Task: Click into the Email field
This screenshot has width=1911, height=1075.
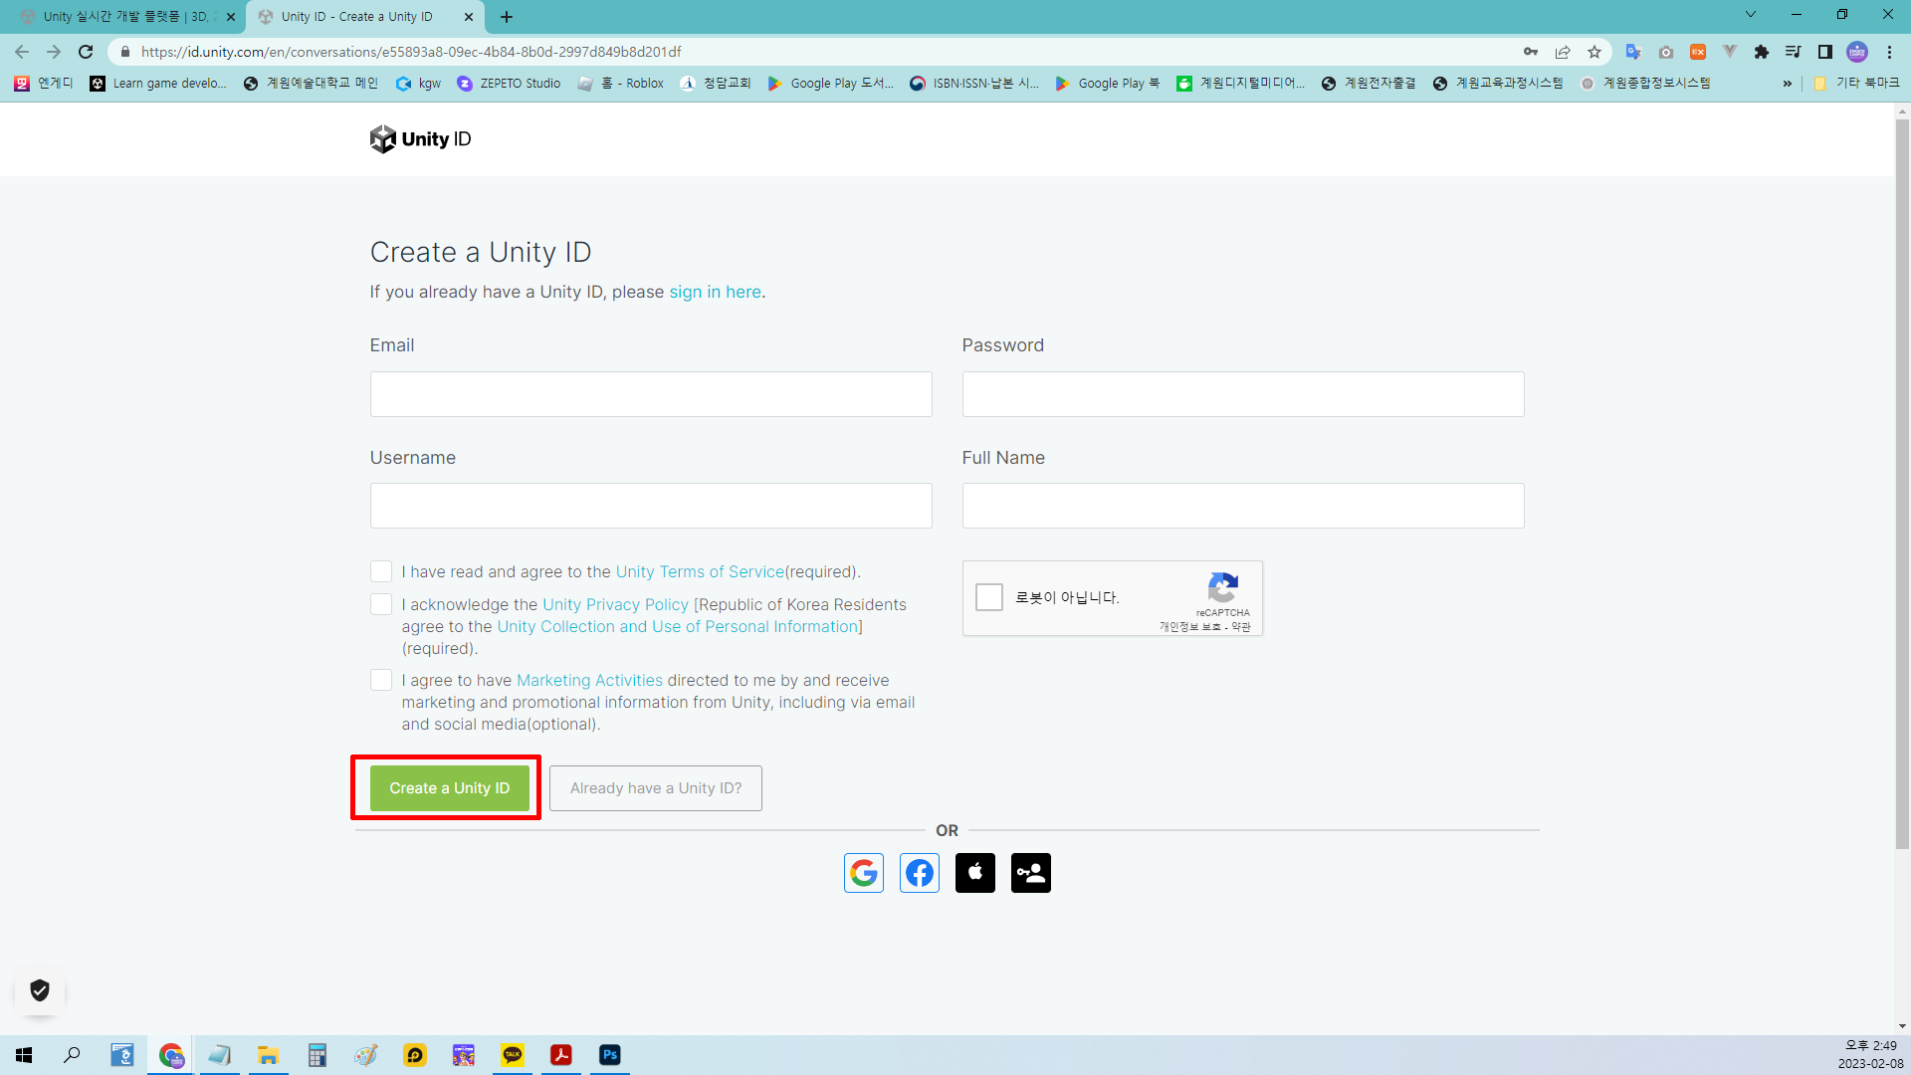Action: [x=651, y=394]
